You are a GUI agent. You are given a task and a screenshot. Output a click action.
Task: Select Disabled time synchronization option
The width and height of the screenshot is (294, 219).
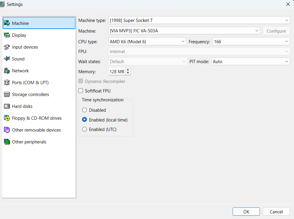pos(84,110)
